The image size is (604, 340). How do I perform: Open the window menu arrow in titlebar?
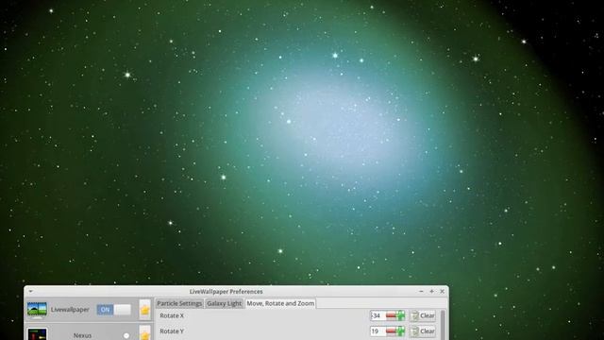[31, 292]
